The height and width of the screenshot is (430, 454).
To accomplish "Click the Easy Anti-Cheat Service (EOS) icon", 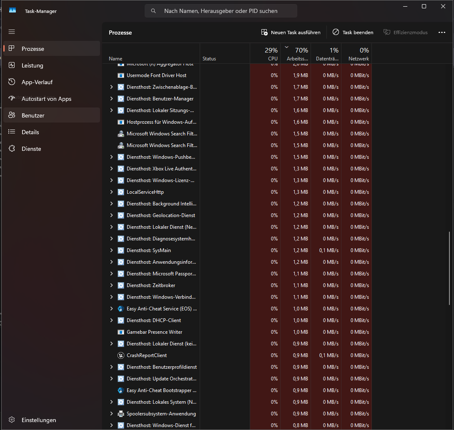I will (121, 309).
